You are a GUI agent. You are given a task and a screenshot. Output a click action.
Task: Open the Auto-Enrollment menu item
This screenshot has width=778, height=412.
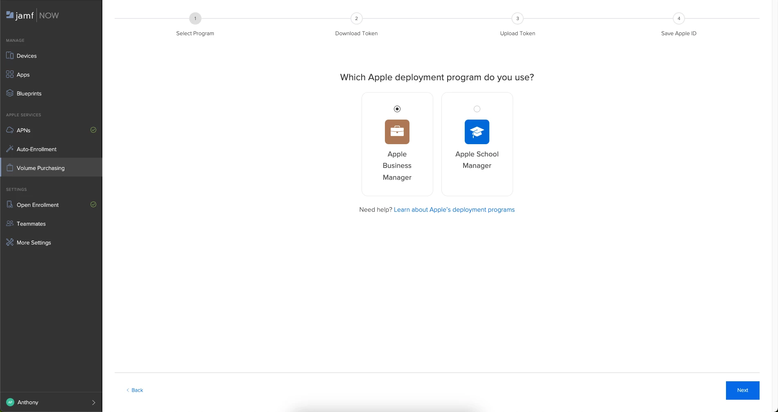[51, 149]
